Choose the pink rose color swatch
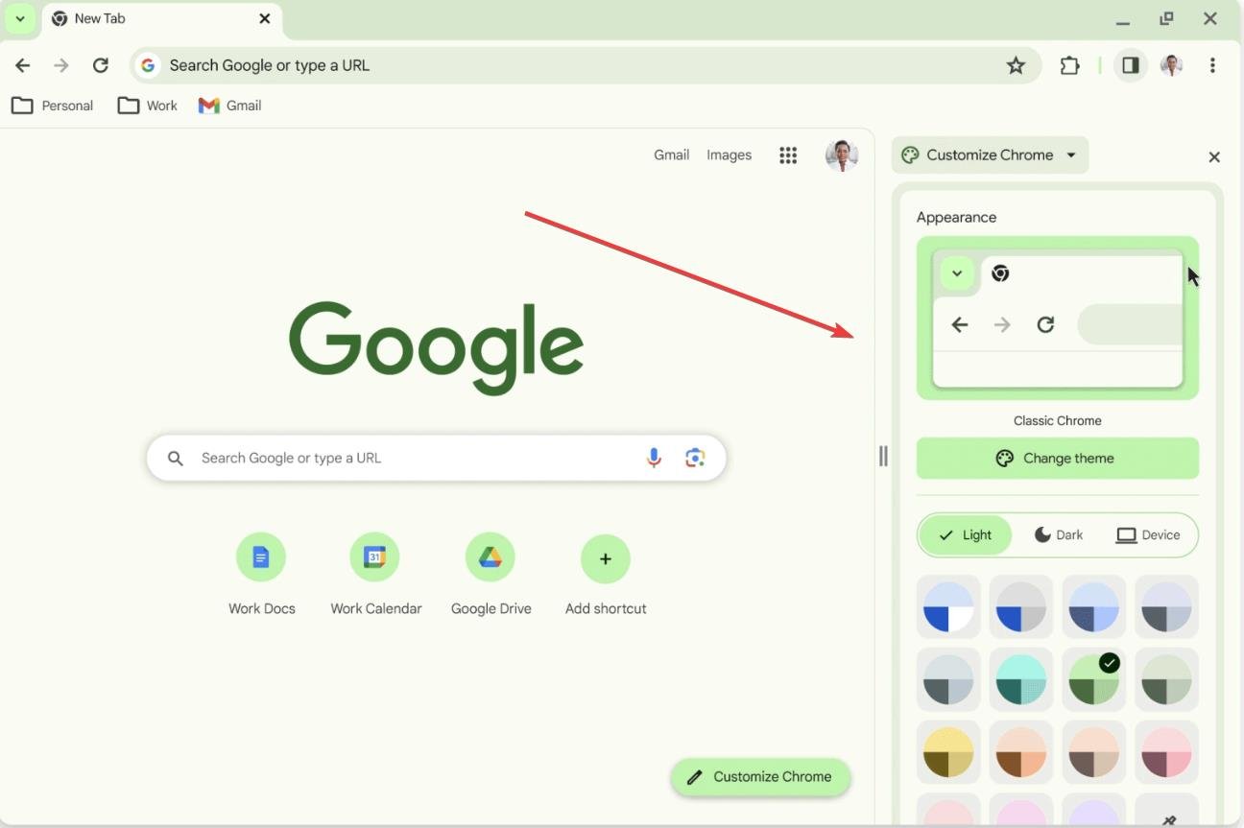The image size is (1244, 828). (1167, 752)
